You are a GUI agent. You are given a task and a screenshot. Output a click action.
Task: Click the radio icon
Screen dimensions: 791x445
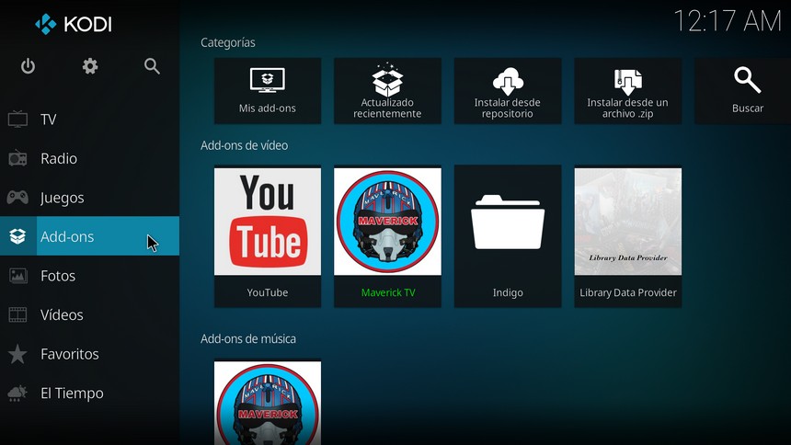click(17, 158)
